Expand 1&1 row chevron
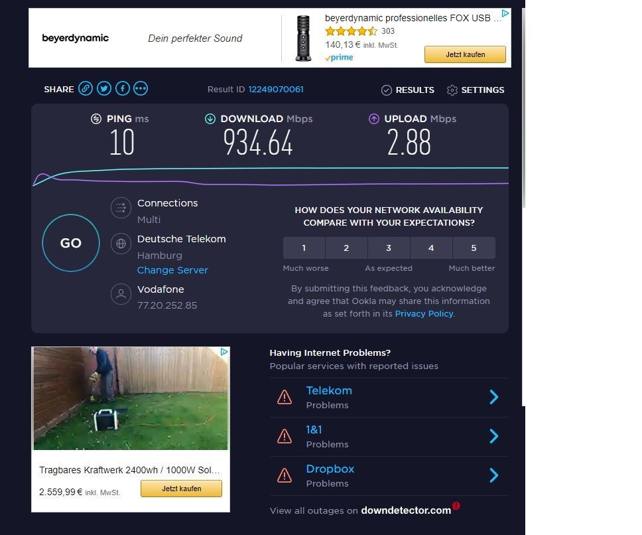Viewport: 642px width, 535px height. click(x=494, y=436)
